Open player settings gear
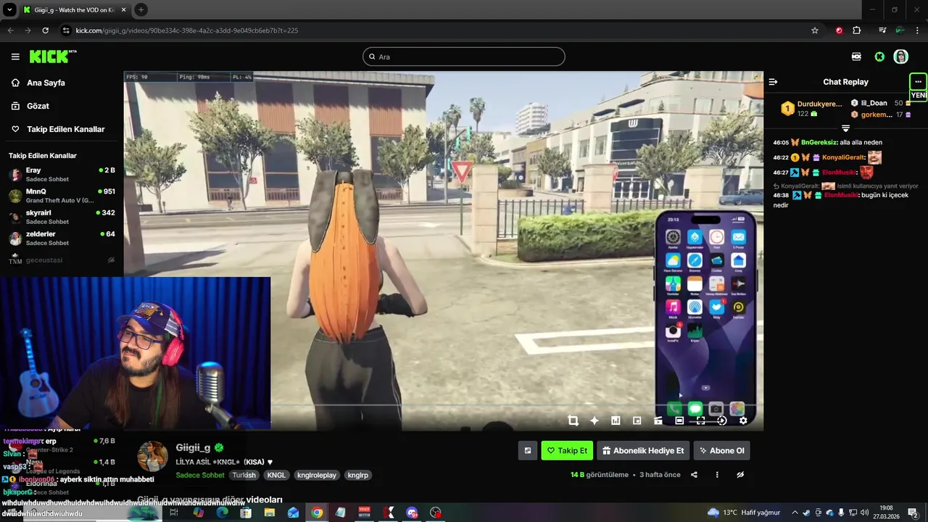 (743, 420)
